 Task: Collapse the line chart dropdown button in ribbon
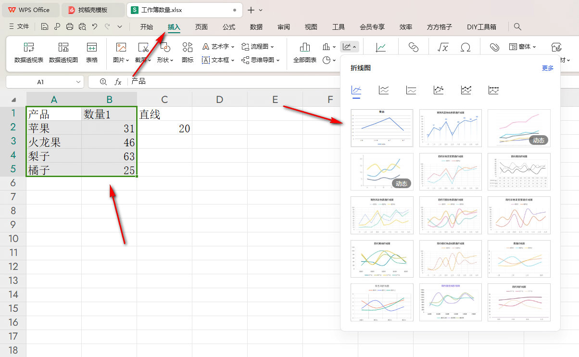[x=349, y=47]
